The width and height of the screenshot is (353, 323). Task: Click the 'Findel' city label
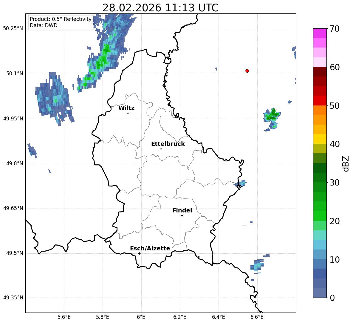[182, 211]
